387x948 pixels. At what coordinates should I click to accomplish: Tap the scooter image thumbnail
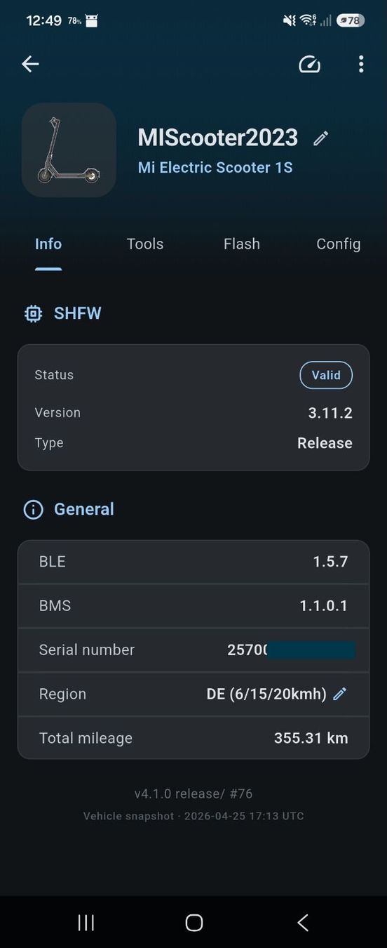pos(69,150)
